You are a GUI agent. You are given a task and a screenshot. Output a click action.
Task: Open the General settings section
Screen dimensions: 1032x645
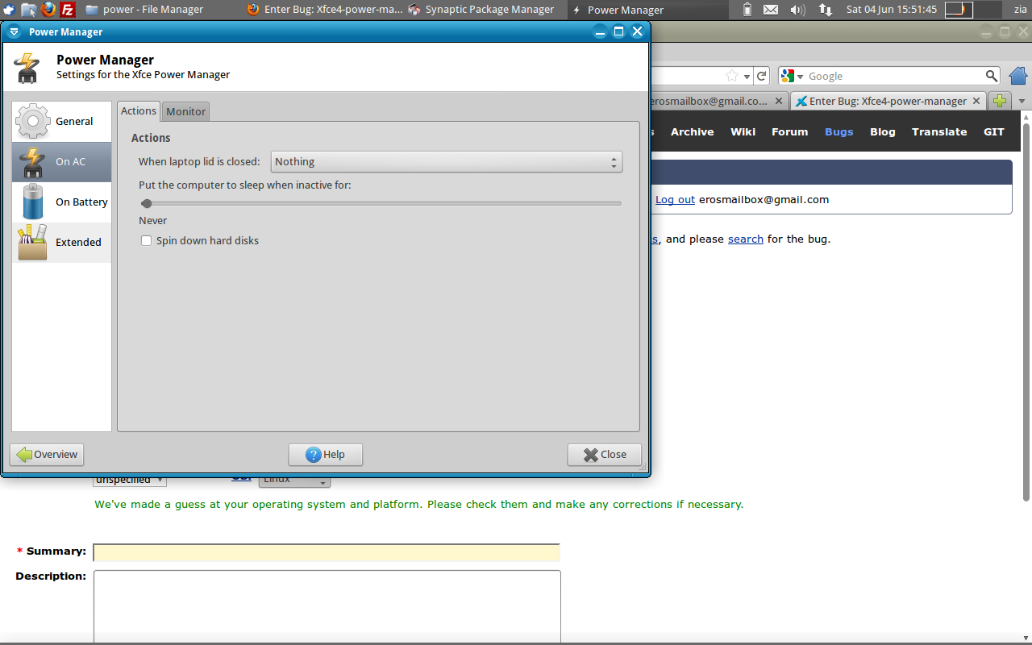[62, 122]
